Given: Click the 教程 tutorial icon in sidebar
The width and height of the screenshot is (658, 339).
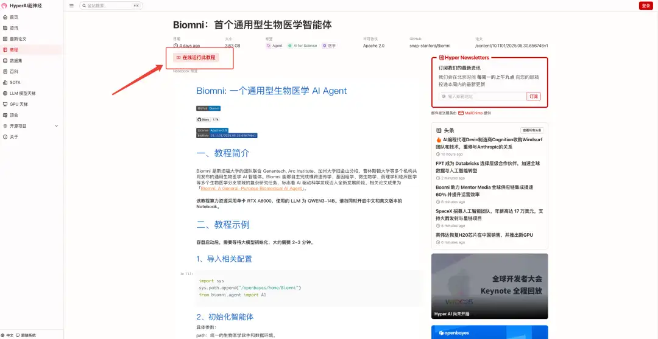Looking at the screenshot, I should (x=5, y=50).
